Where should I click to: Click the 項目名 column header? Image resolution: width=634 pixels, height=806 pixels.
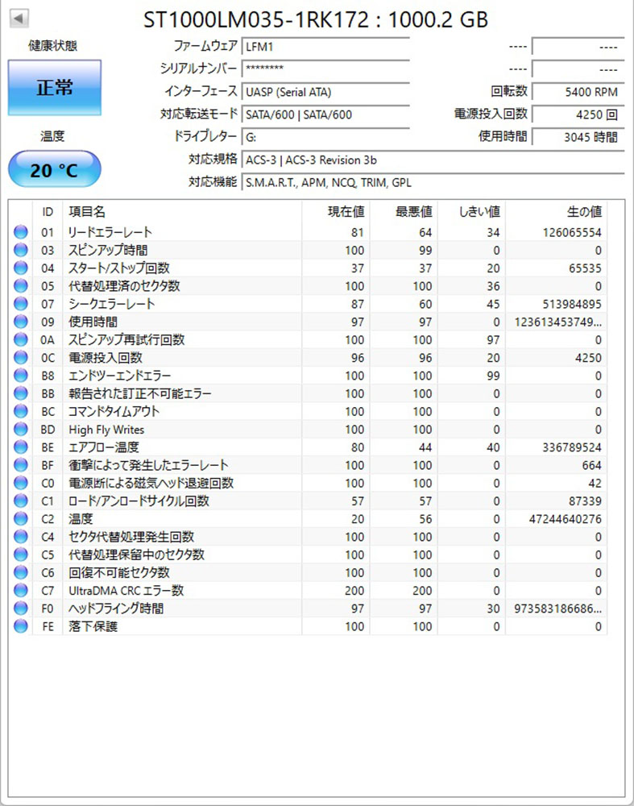(x=87, y=212)
